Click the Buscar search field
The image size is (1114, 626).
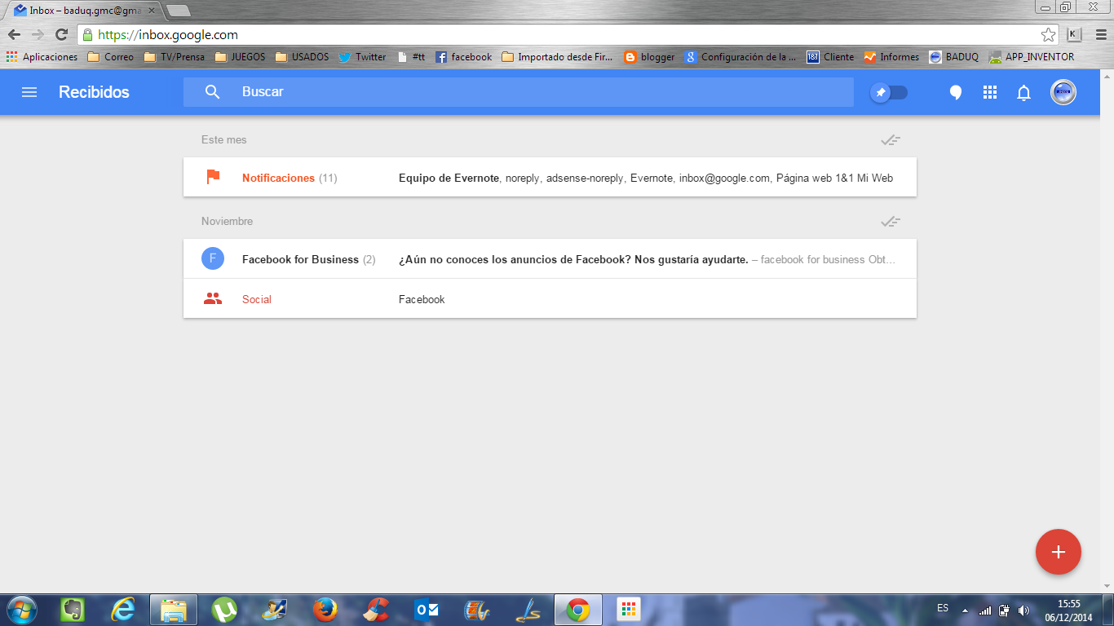[x=530, y=92]
